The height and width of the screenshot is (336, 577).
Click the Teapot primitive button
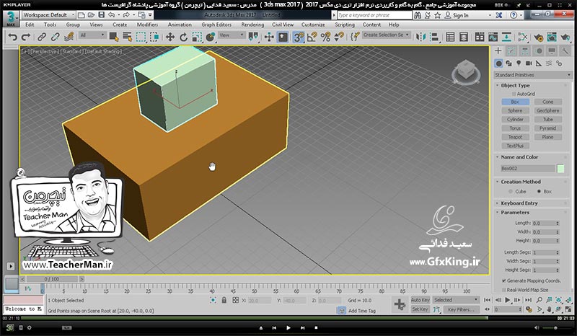[x=515, y=137]
